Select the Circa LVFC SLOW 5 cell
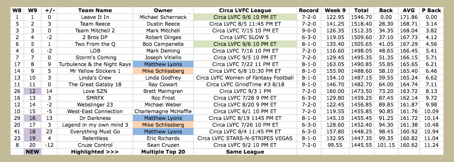This screenshot has height=162, width=454. pyautogui.click(x=245, y=37)
